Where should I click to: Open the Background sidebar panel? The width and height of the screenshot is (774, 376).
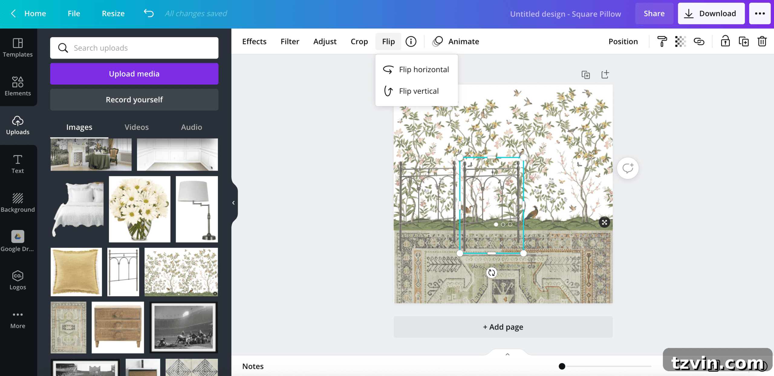18,203
